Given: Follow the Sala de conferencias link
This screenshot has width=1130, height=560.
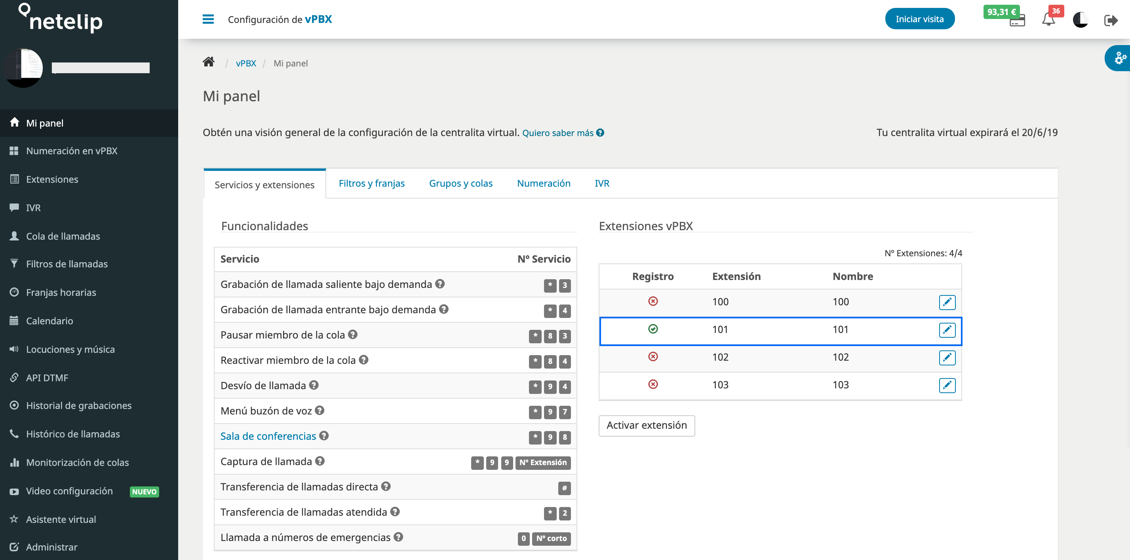Looking at the screenshot, I should (x=268, y=436).
